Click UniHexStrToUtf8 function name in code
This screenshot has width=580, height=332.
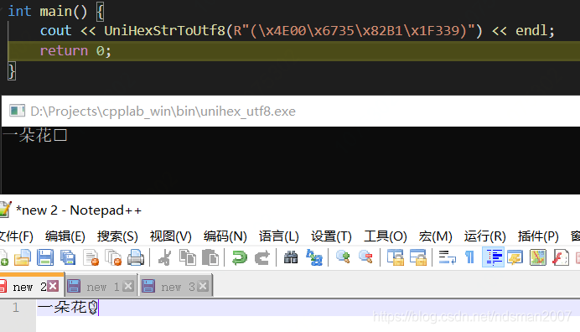coord(164,30)
